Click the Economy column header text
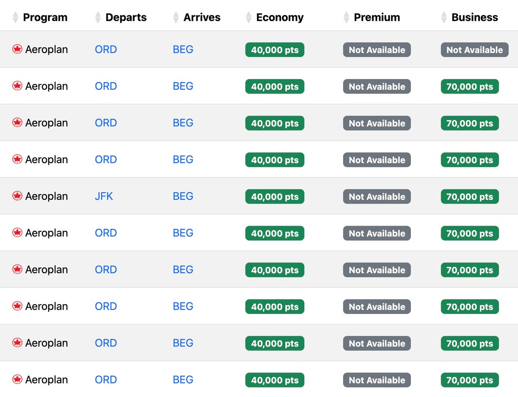Image resolution: width=518 pixels, height=397 pixels. click(280, 18)
